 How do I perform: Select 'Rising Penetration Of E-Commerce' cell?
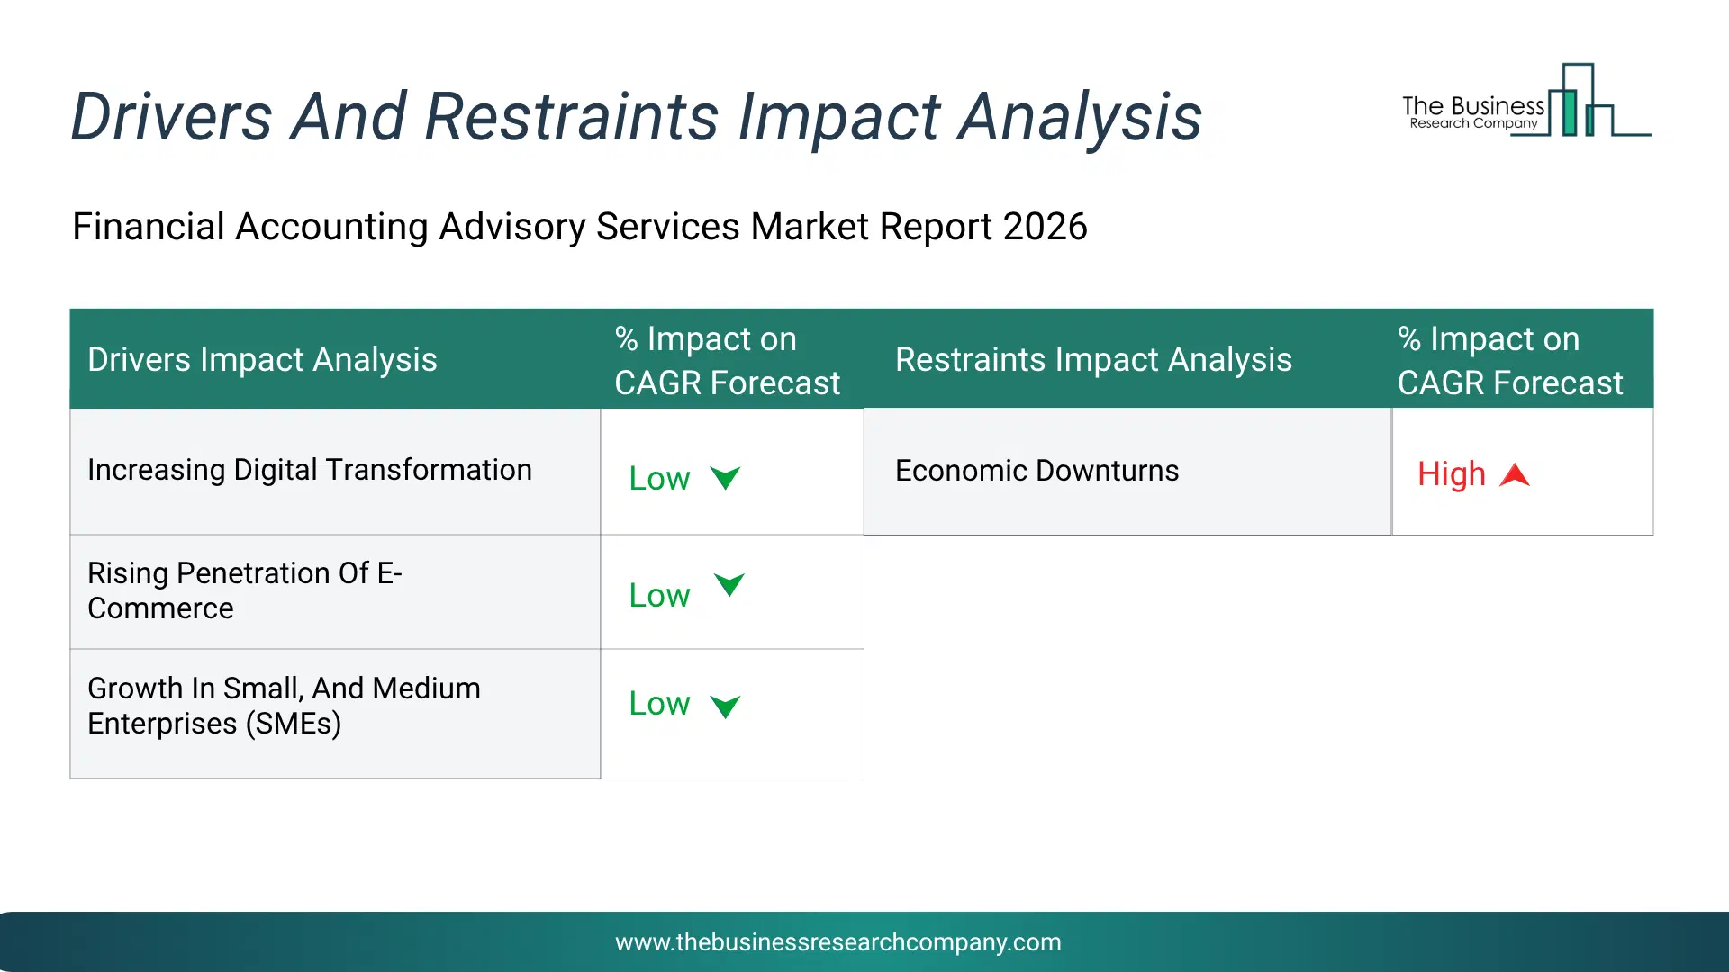tap(335, 591)
